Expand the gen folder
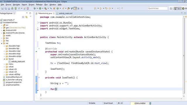This screenshot has width=187, height=105. click(1, 28)
